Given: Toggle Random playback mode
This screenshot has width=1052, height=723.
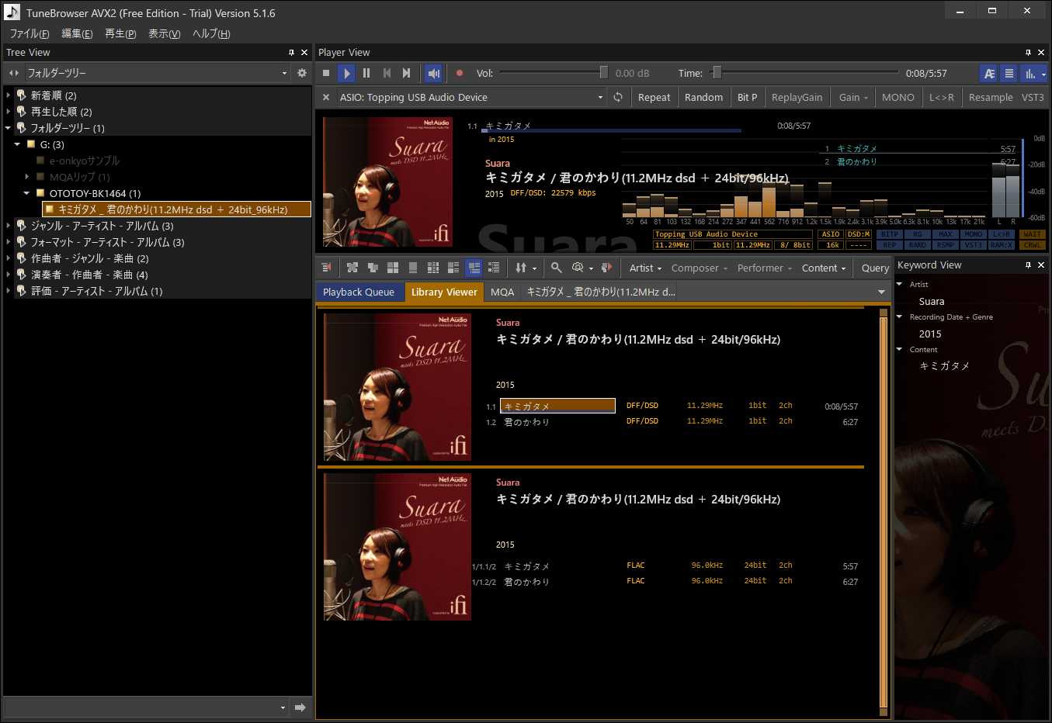Looking at the screenshot, I should pos(703,97).
